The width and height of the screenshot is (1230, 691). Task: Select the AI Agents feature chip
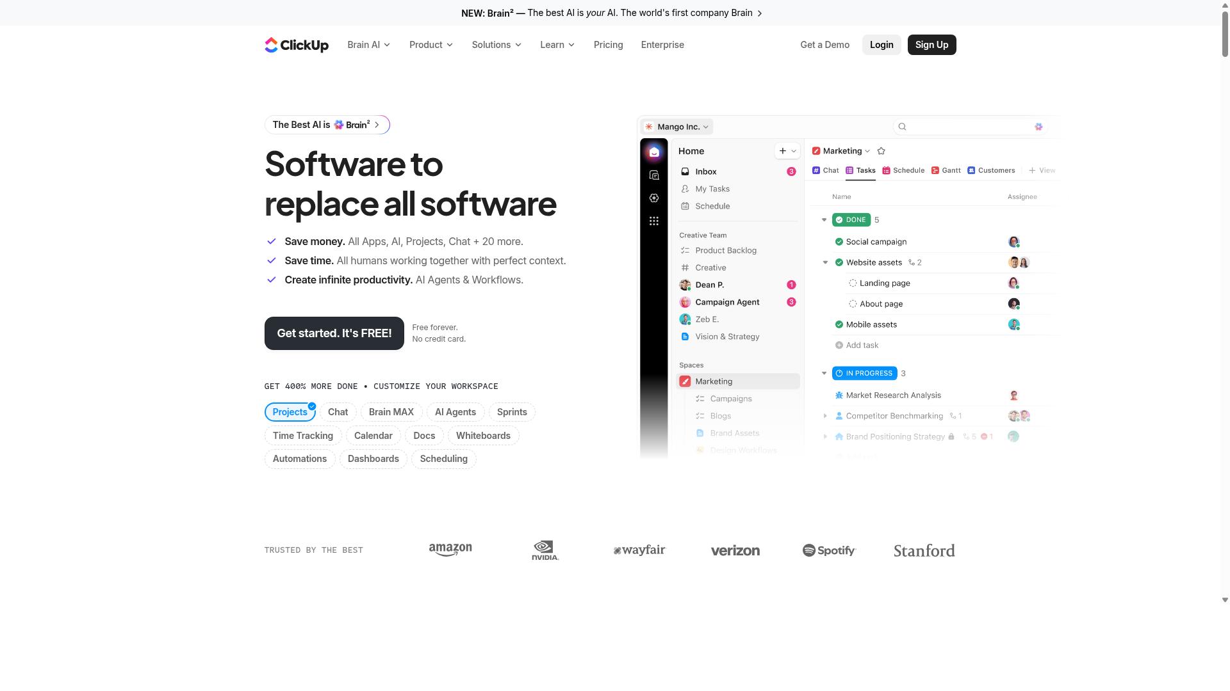pyautogui.click(x=455, y=412)
